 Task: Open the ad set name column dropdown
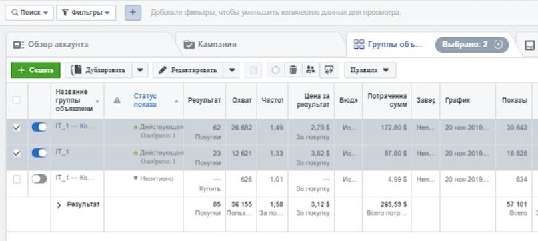(x=97, y=101)
